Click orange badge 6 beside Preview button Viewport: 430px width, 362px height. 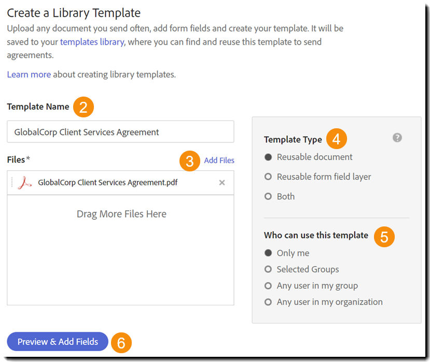click(121, 342)
